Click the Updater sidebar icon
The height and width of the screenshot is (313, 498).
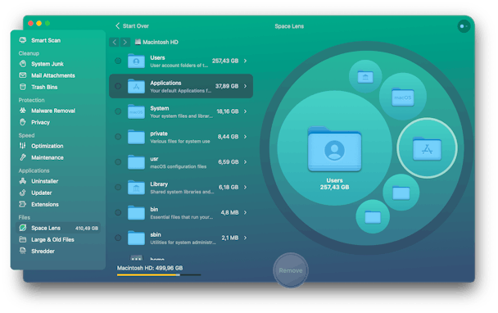click(23, 193)
